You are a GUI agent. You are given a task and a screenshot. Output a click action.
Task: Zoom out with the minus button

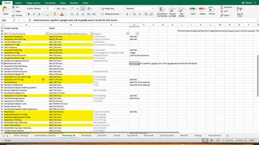223,141
